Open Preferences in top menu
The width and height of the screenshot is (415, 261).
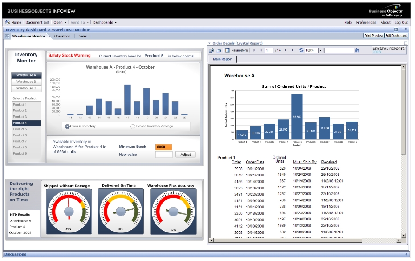(x=366, y=23)
